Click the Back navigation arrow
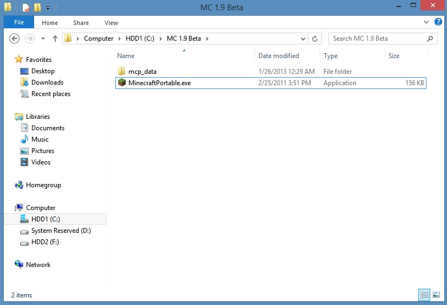The image size is (447, 305). [x=15, y=39]
